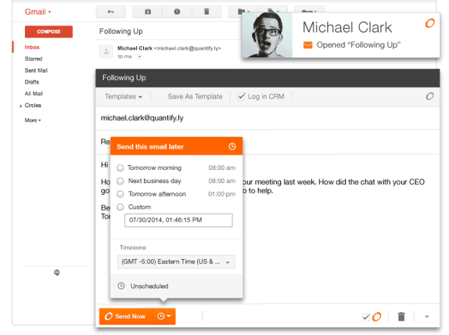The height and width of the screenshot is (335, 449).
Task: Click the 'Following Up' email subject text
Action: [x=120, y=31]
